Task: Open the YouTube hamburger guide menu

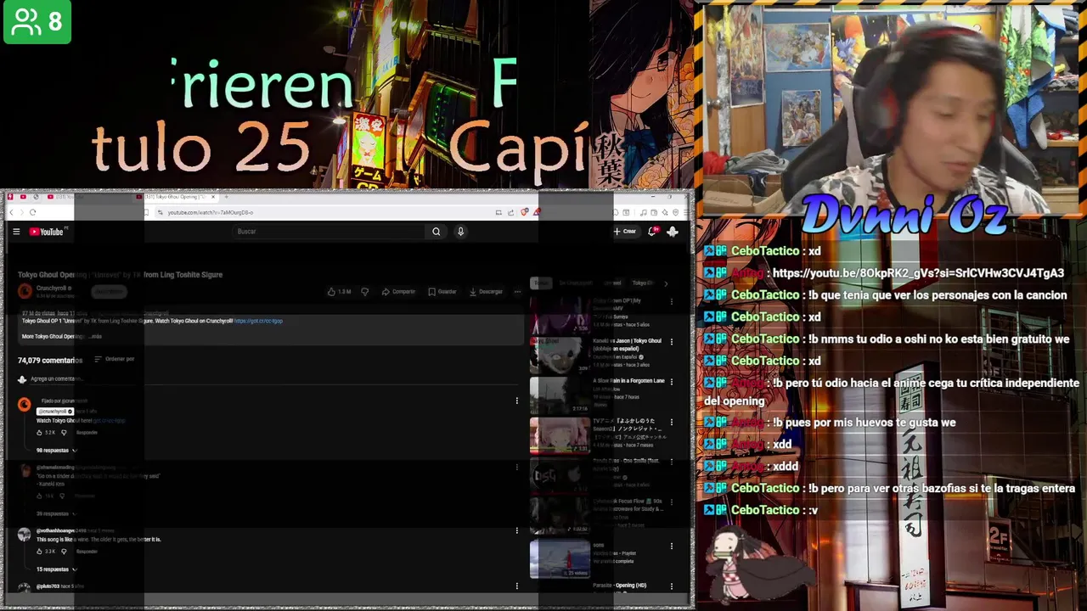Action: pyautogui.click(x=16, y=232)
